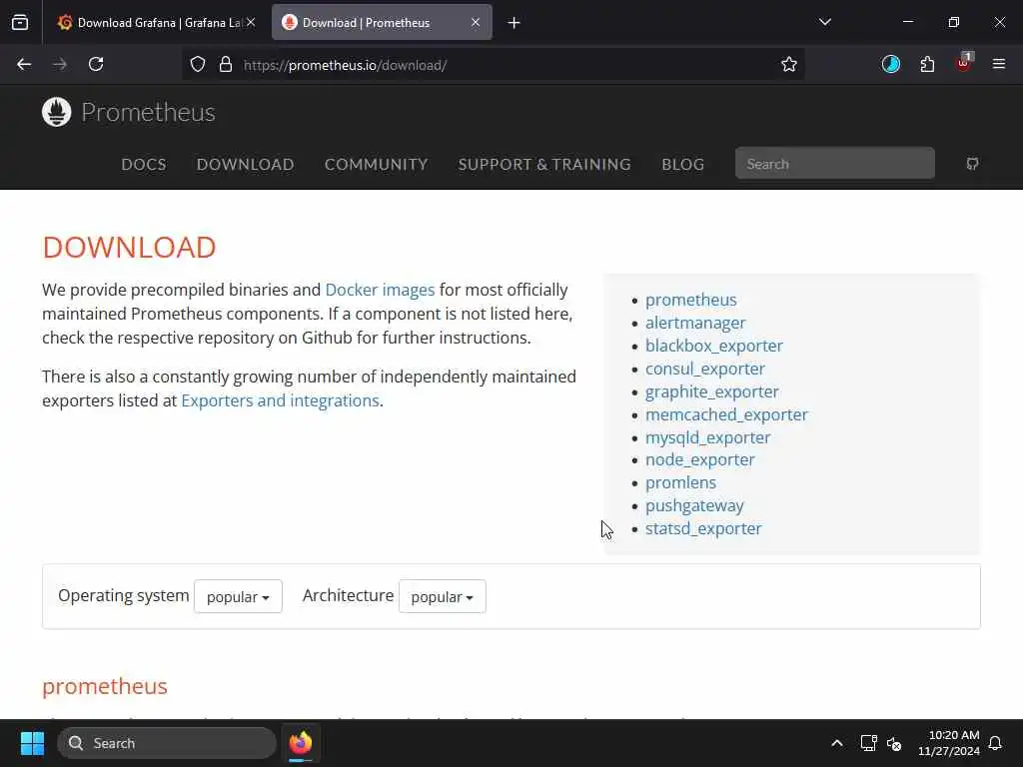The height and width of the screenshot is (767, 1023).
Task: Open the DOWNLOAD navigation item
Action: [x=246, y=165]
